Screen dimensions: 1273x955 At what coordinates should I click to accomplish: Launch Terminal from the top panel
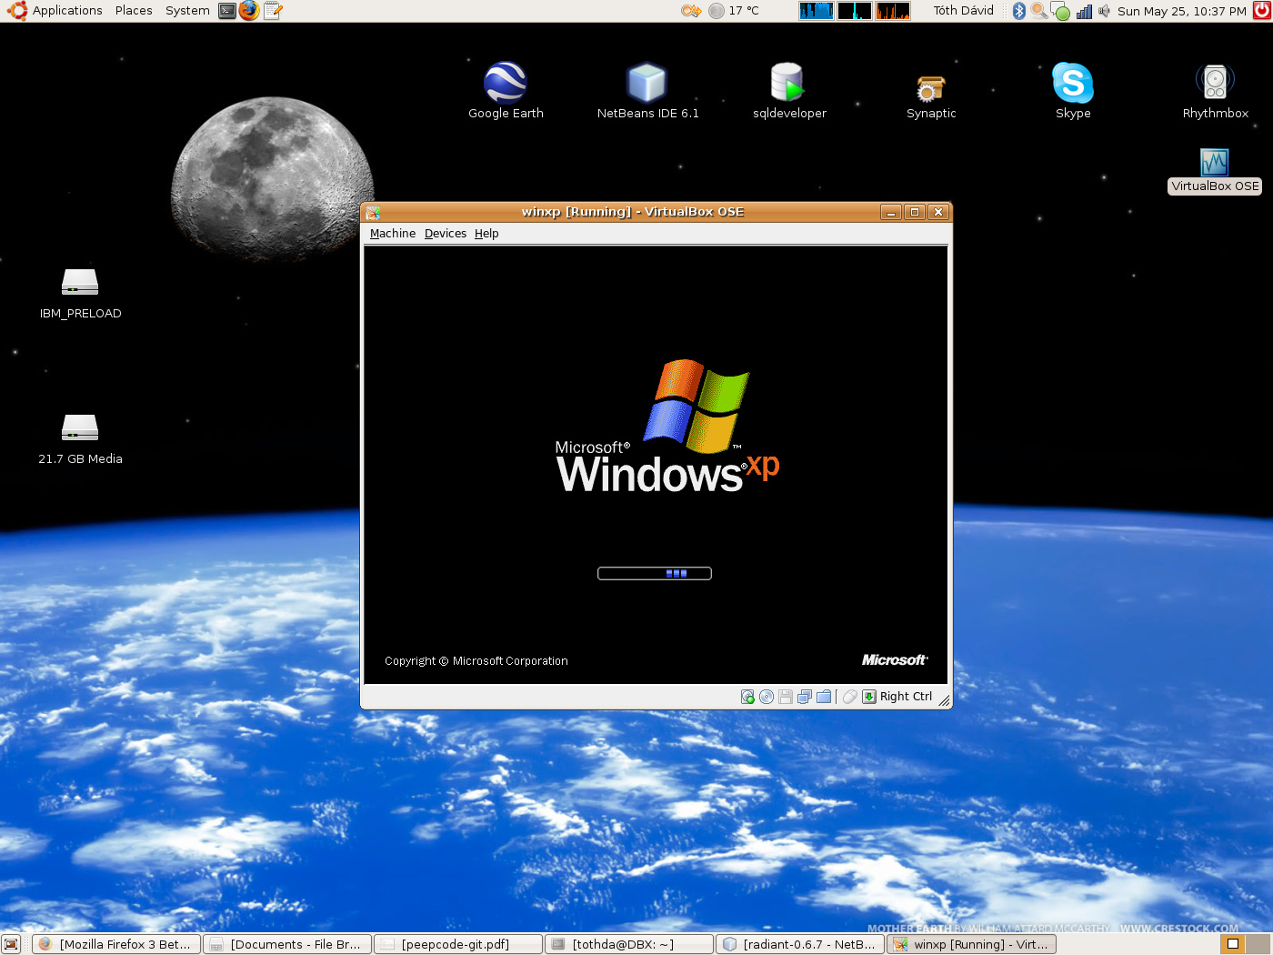click(227, 11)
